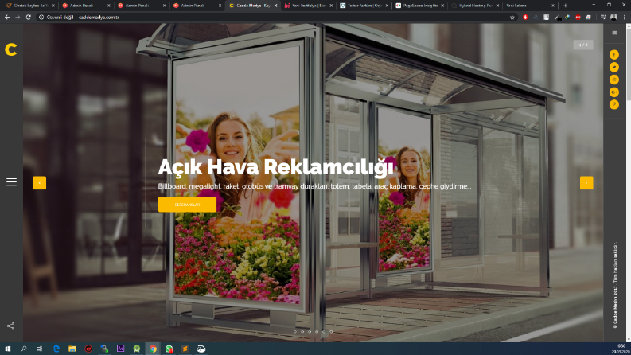
Task: Open WhatsApp from taskbar
Action: coord(169,349)
